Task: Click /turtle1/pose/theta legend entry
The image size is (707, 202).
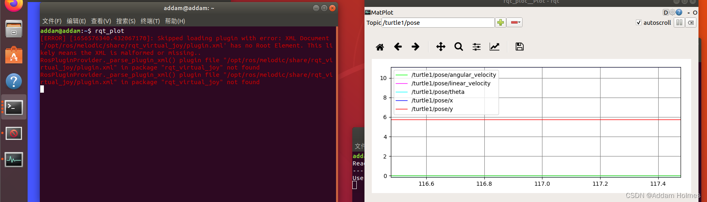Action: pyautogui.click(x=438, y=92)
